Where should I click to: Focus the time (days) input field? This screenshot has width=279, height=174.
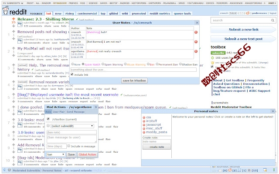click(x=57, y=146)
